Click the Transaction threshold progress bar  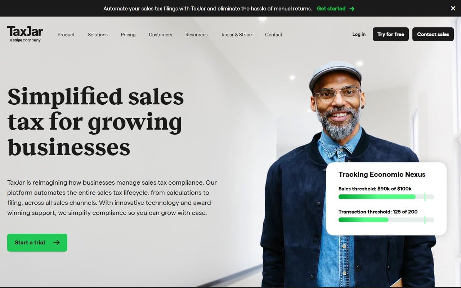pyautogui.click(x=386, y=220)
